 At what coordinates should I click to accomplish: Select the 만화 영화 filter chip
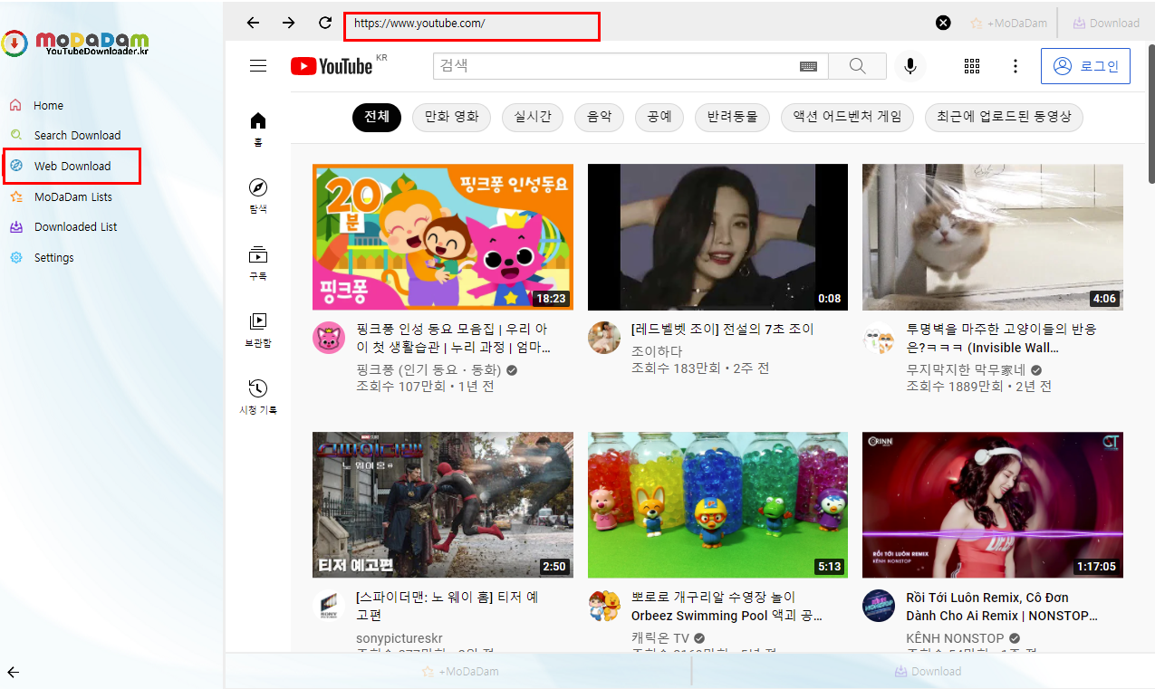coord(452,117)
